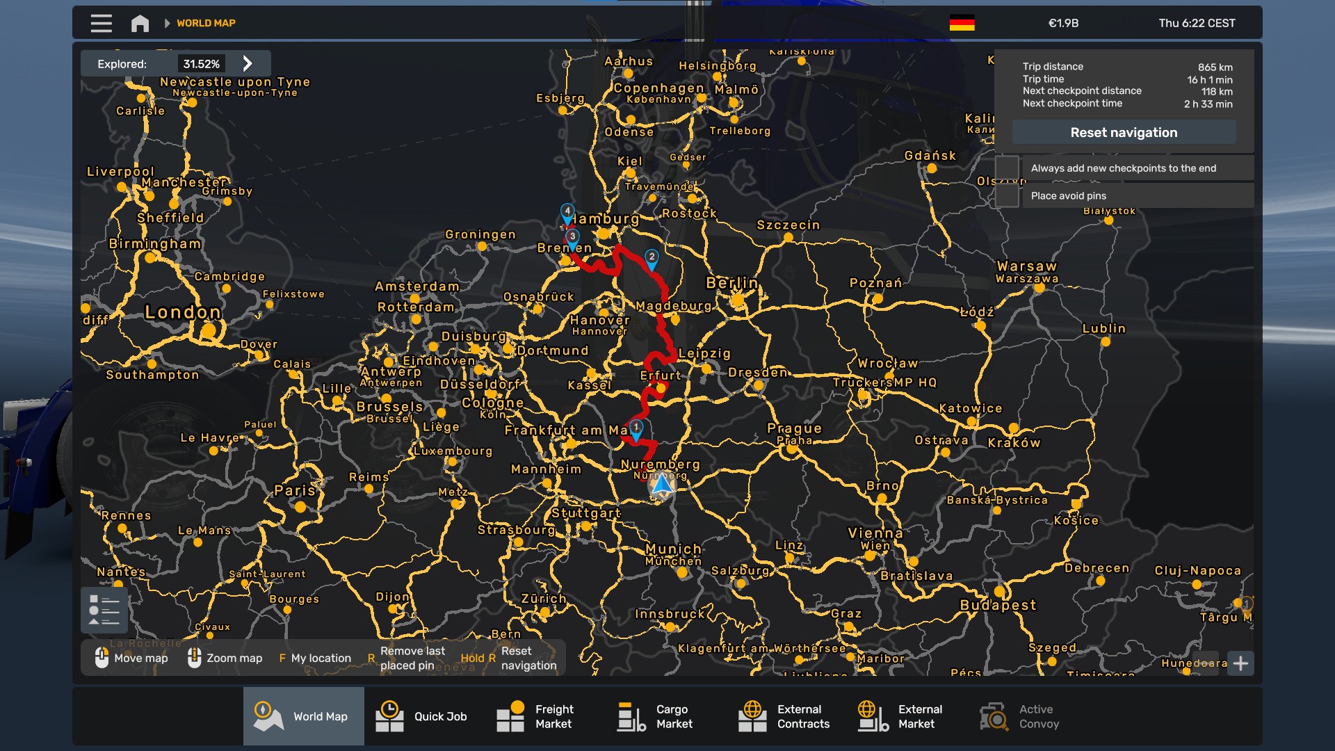Click the Berlin city label
Image resolution: width=1335 pixels, height=751 pixels.
731,283
